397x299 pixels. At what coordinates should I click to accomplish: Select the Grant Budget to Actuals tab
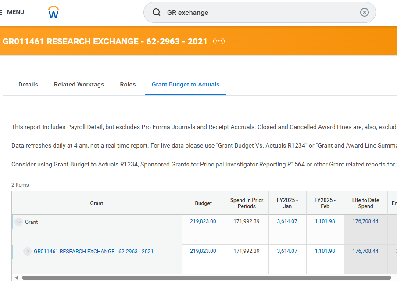pos(186,84)
